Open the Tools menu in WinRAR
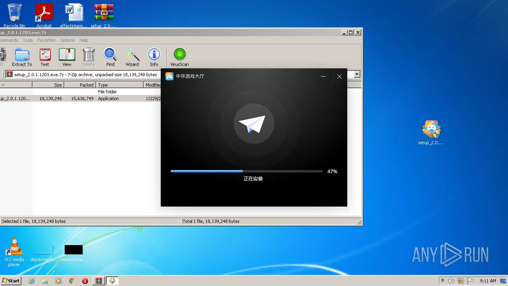 click(28, 40)
